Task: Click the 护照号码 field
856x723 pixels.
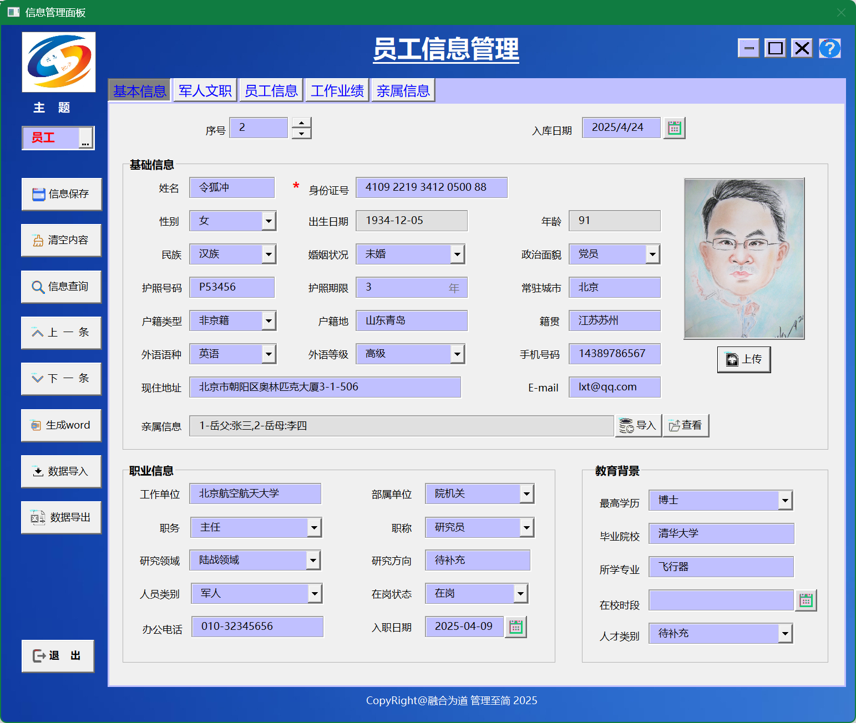Action: point(232,287)
